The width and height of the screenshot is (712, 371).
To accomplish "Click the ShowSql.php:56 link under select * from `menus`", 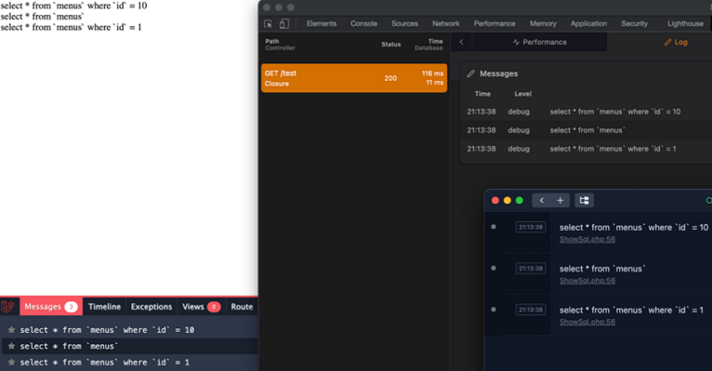I will coord(587,281).
